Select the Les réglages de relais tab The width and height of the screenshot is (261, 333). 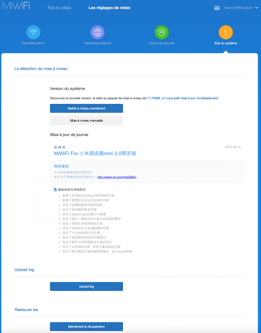click(109, 8)
